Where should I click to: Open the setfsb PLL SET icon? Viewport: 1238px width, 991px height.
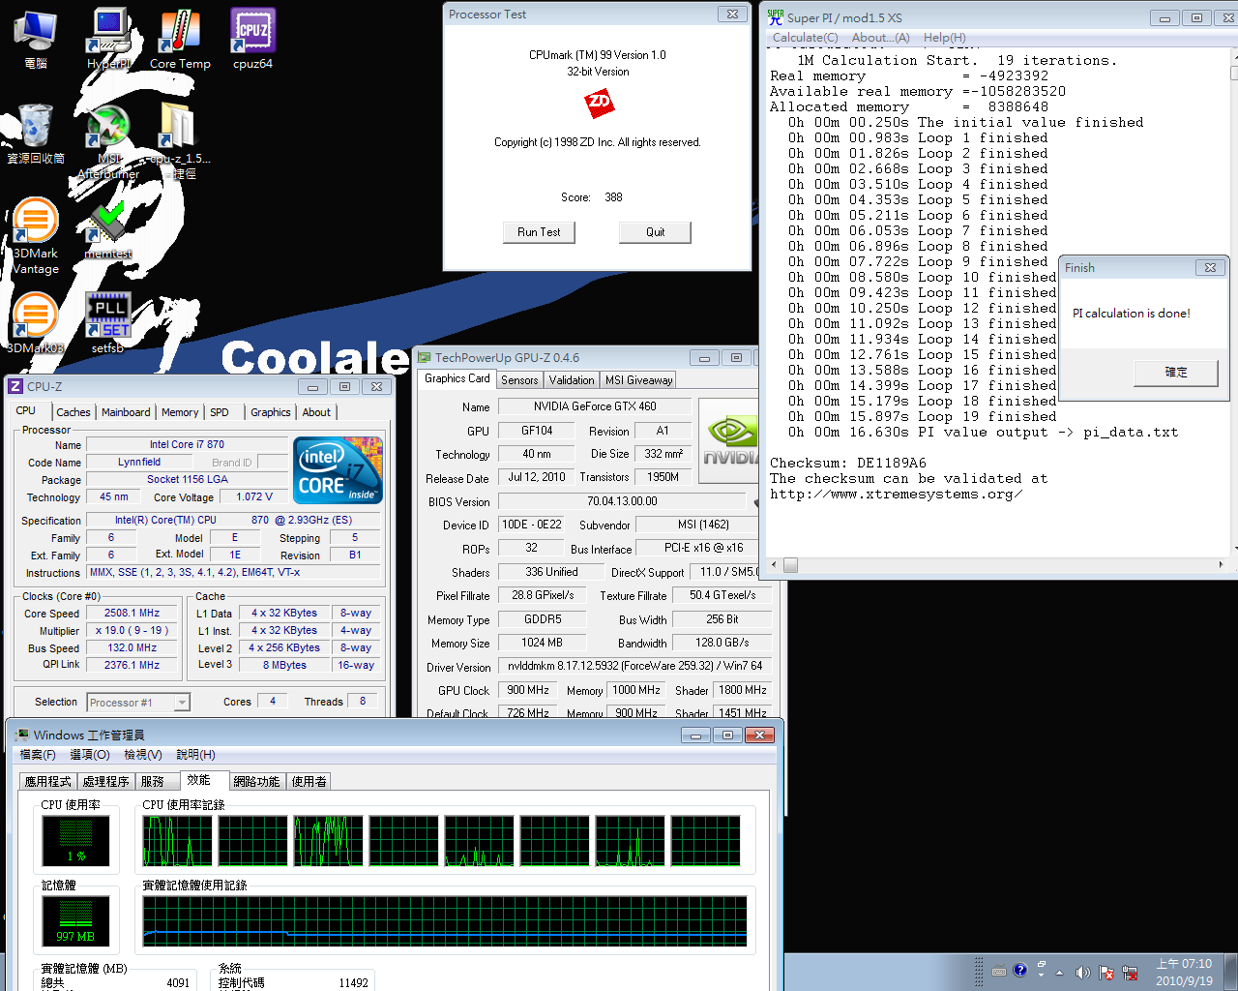click(108, 322)
